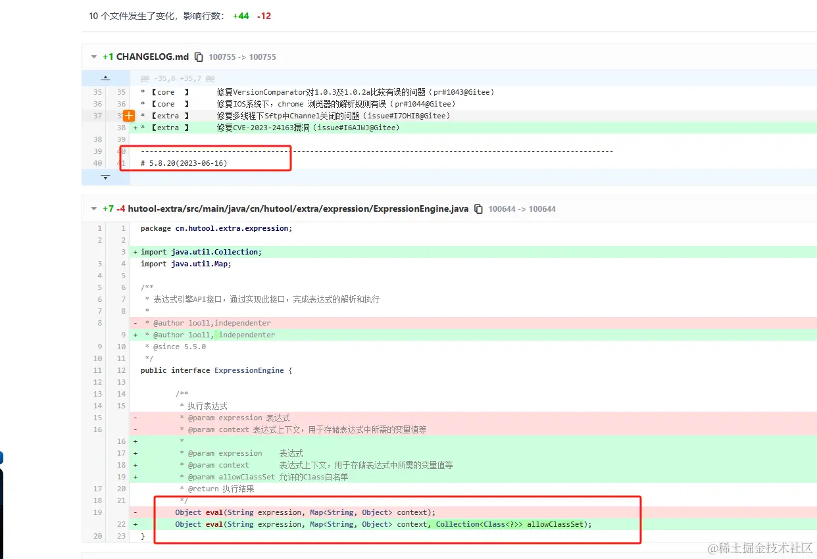
Task: Select the 表达式引擎API接口 description comment line
Action: 262,299
